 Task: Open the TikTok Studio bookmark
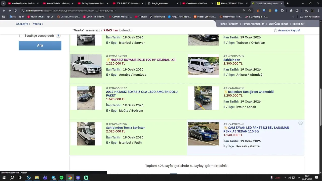coord(157,17)
